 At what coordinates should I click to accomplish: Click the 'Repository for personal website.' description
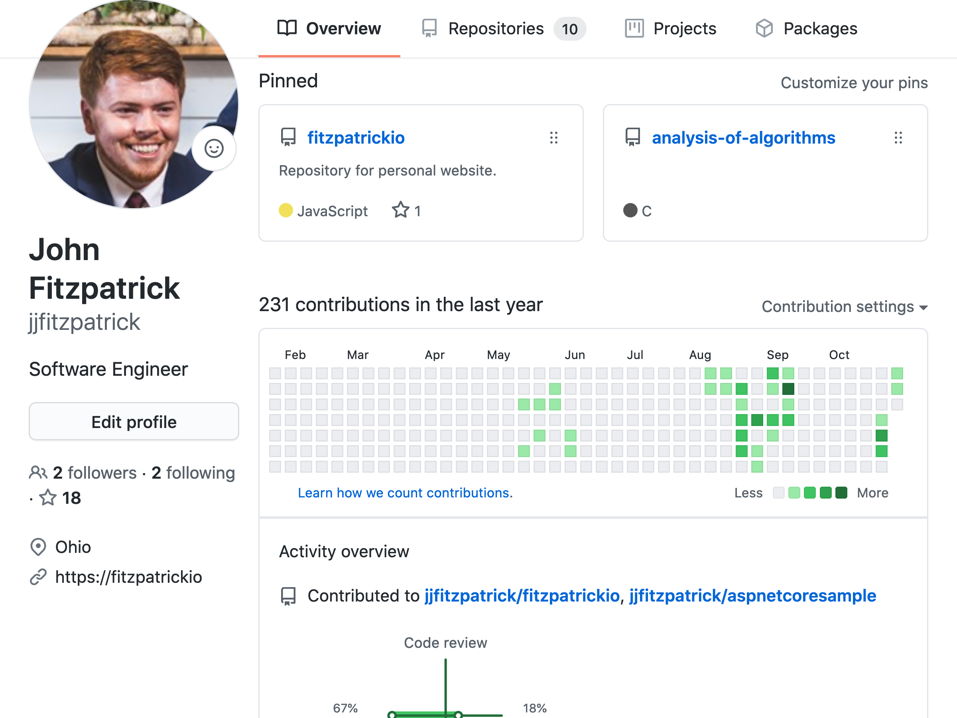coord(388,170)
